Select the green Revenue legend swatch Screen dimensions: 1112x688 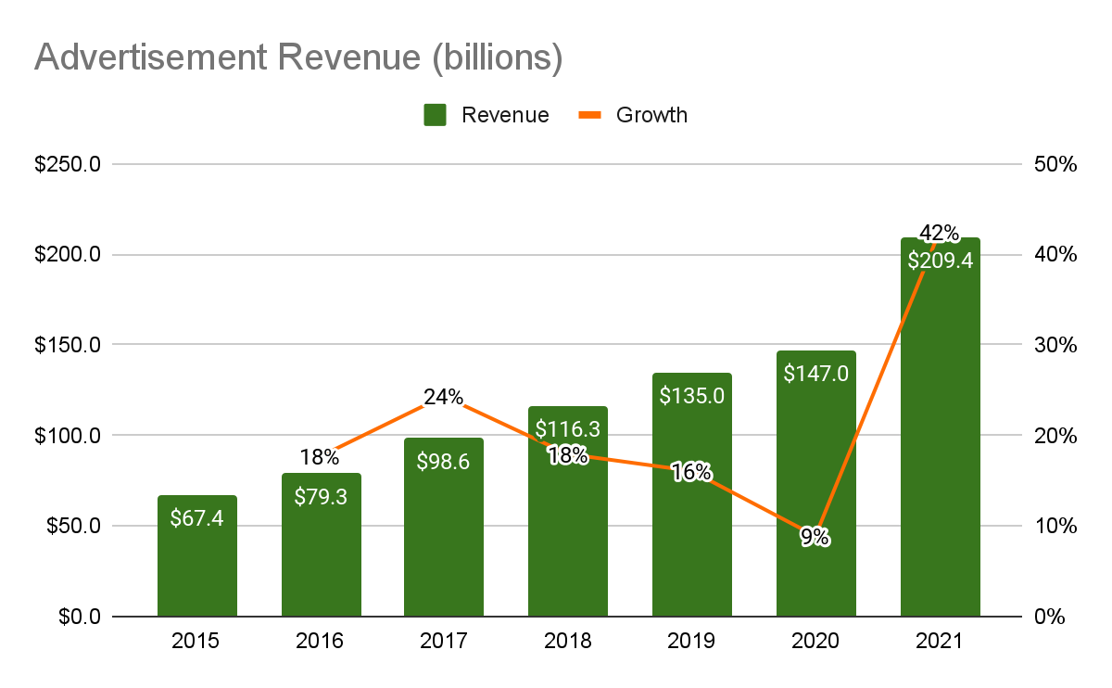(436, 115)
